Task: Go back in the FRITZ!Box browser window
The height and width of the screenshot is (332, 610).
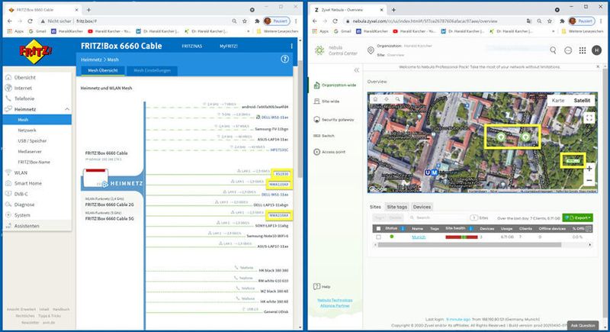Action: 10,21
